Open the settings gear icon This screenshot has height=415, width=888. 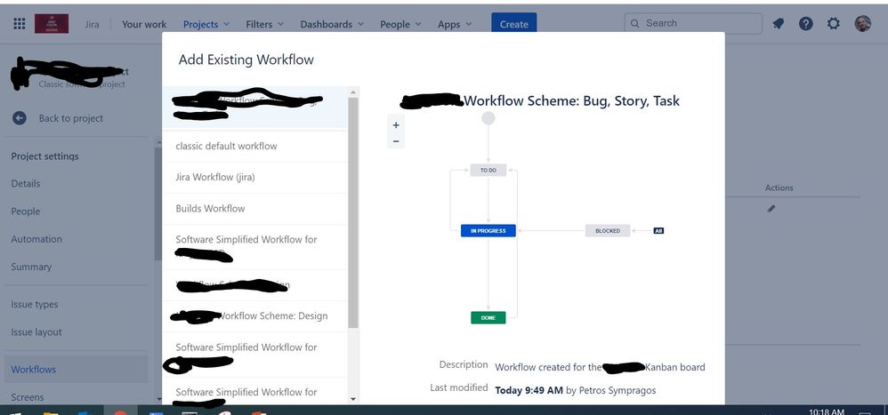[834, 24]
